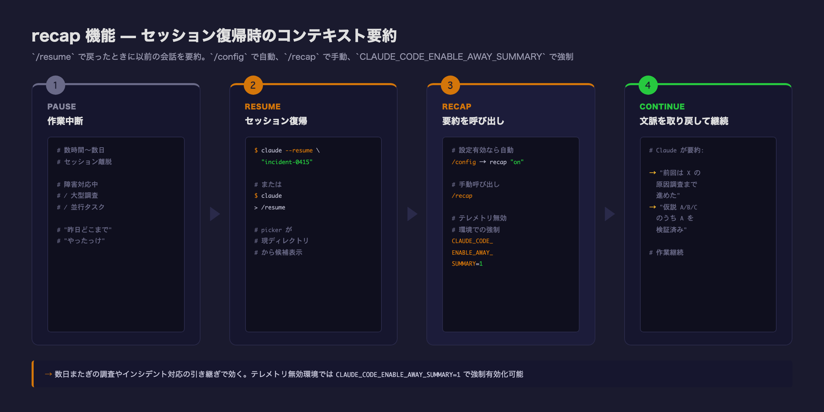This screenshot has height=412, width=824.
Task: Click the standalone "$ claude" command line
Action: pos(268,196)
